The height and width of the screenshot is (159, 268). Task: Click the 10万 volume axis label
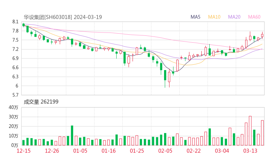coord(13,136)
